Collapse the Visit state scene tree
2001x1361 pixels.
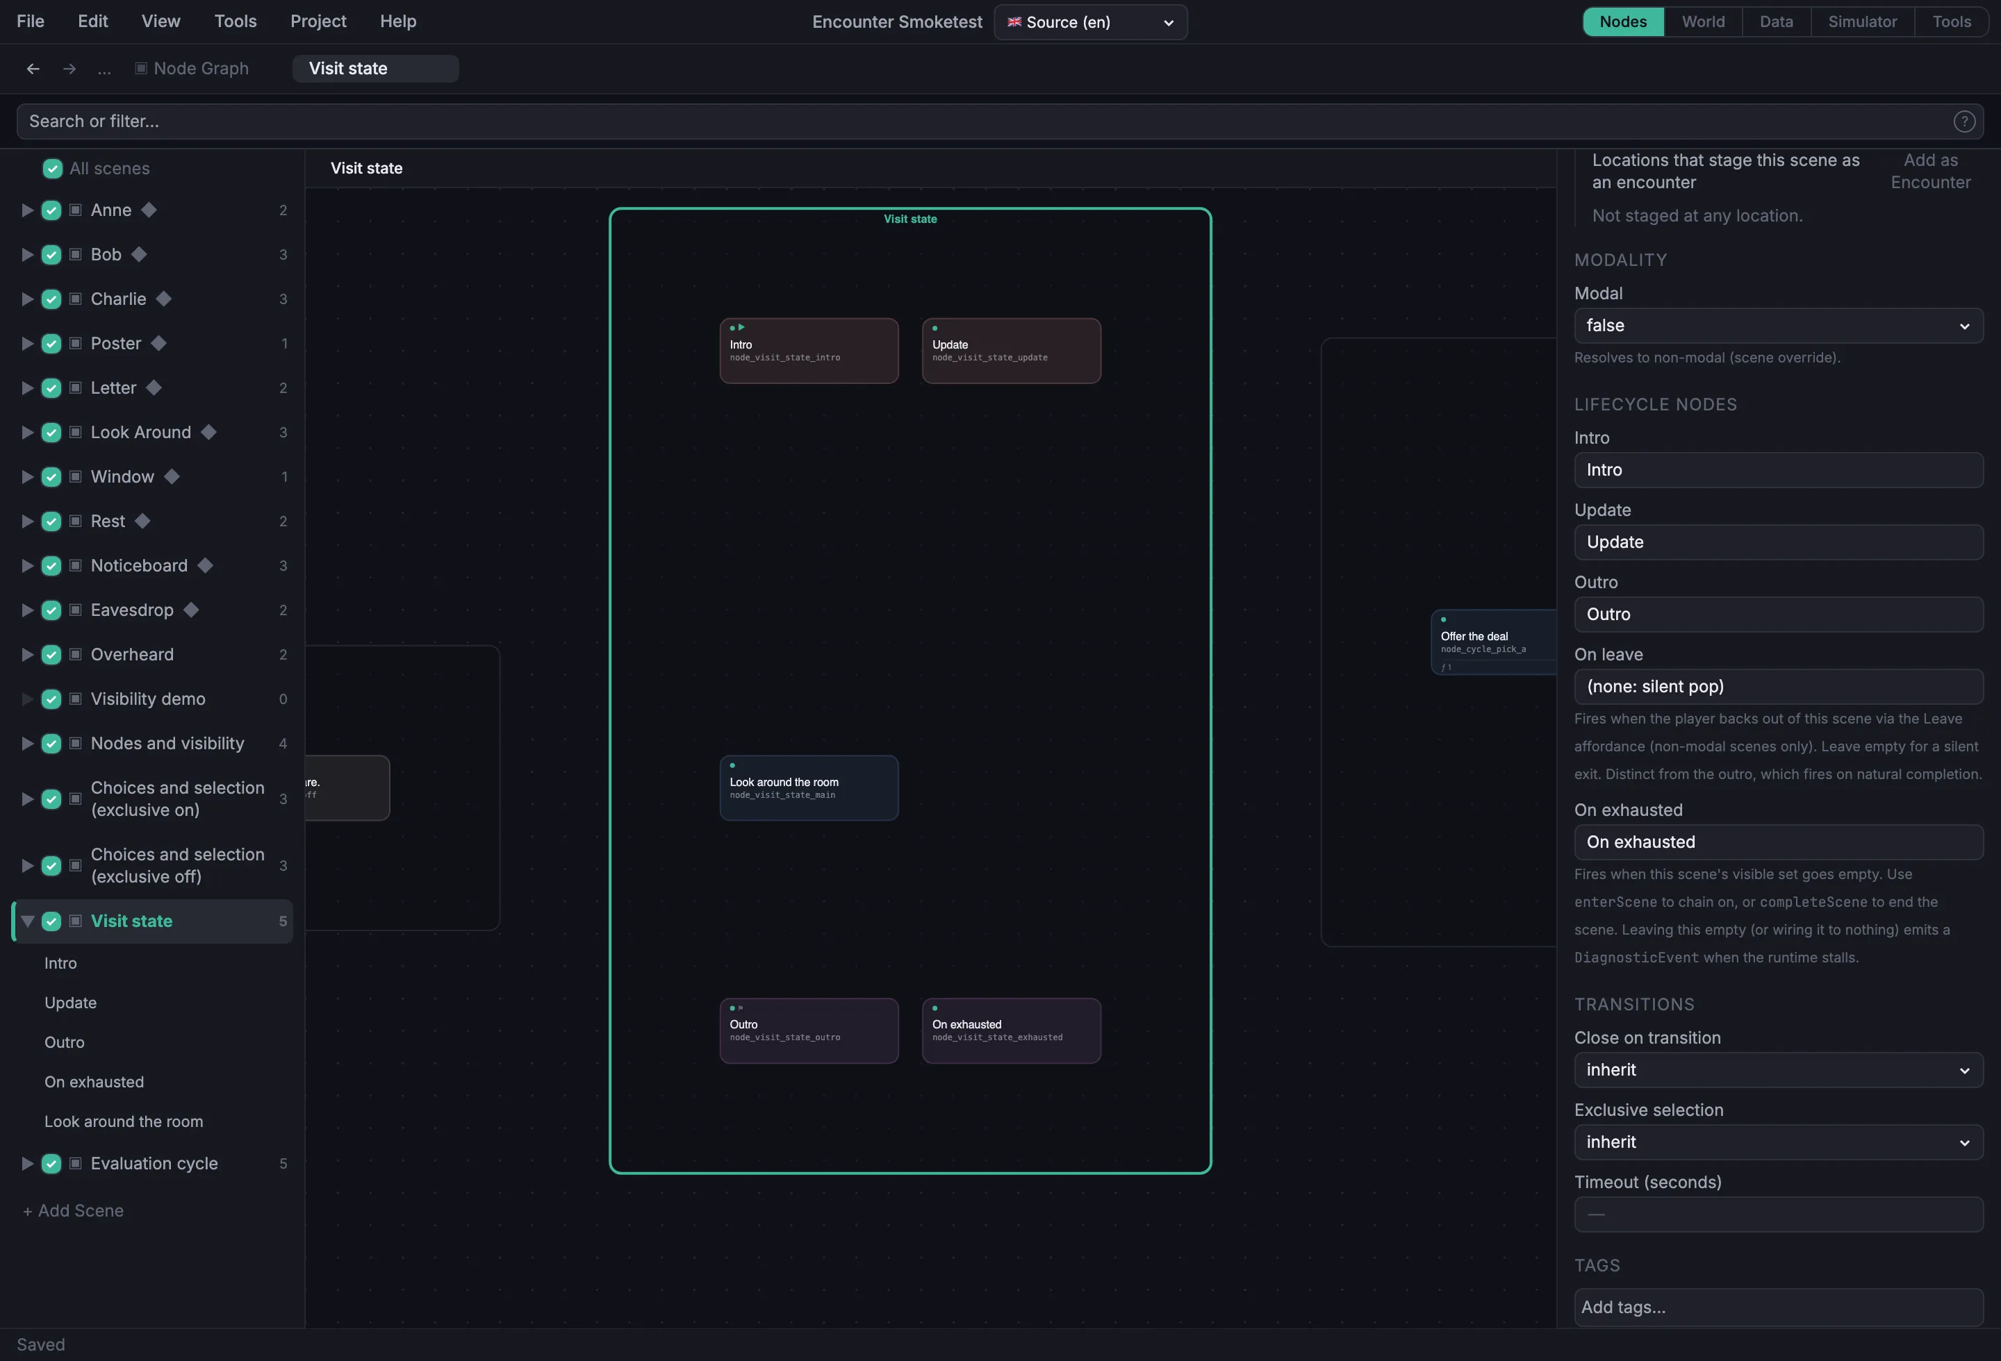pyautogui.click(x=26, y=921)
